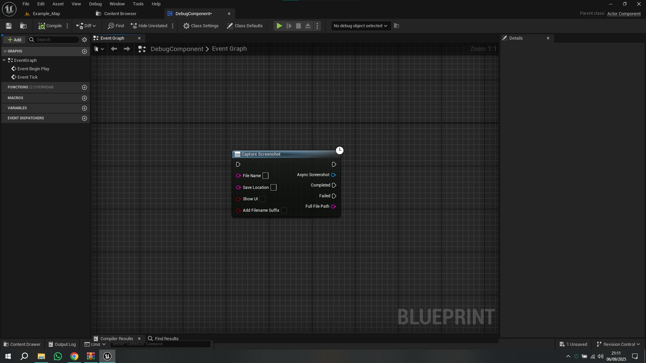
Task: Open the Output Log
Action: (x=62, y=344)
